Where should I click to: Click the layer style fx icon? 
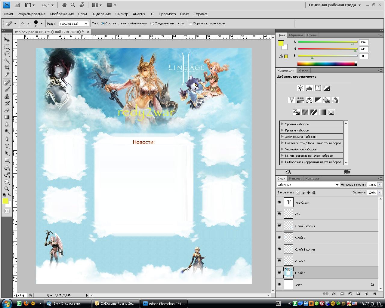point(334,294)
